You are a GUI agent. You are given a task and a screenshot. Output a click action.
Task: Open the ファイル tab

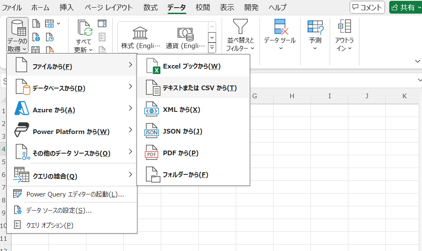pos(12,8)
